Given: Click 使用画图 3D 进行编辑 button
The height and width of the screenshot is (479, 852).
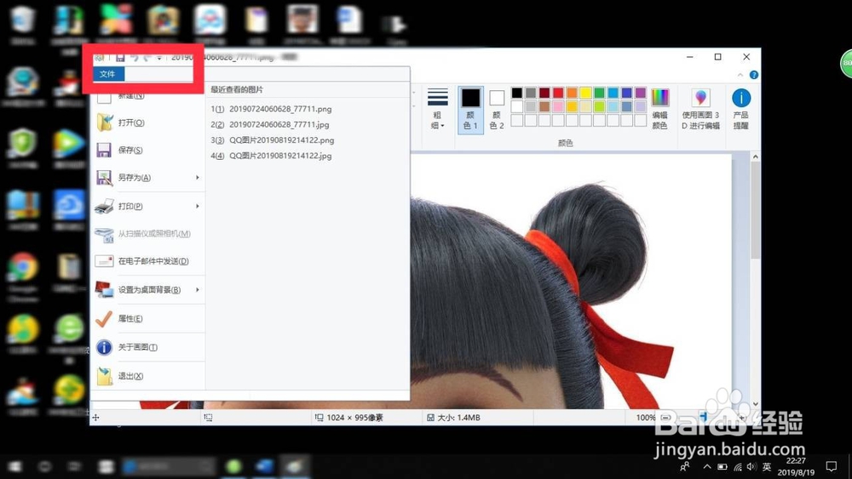Looking at the screenshot, I should coord(700,109).
